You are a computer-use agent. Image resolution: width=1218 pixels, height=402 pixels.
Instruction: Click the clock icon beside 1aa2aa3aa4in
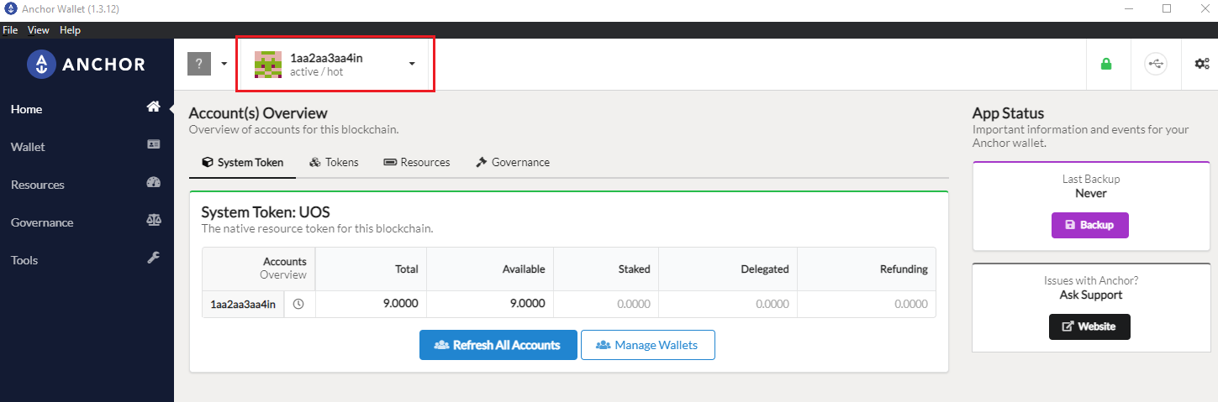[x=299, y=305]
